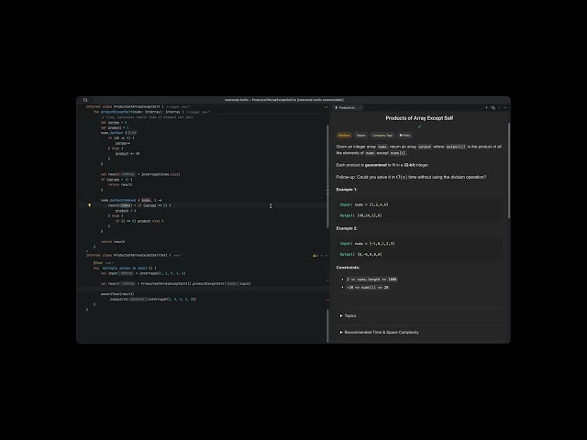Click the 'var zeroes = 0' code line
Image resolution: width=587 pixels, height=440 pixels.
pyautogui.click(x=114, y=122)
